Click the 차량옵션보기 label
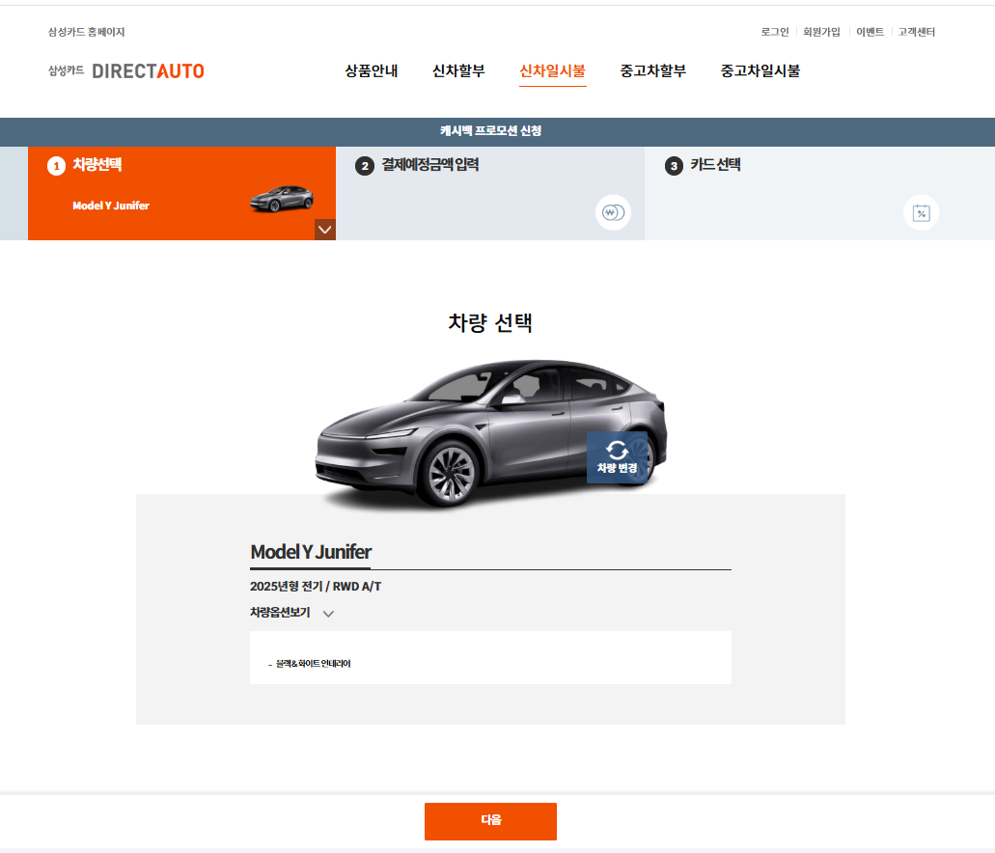Image resolution: width=995 pixels, height=853 pixels. click(280, 613)
